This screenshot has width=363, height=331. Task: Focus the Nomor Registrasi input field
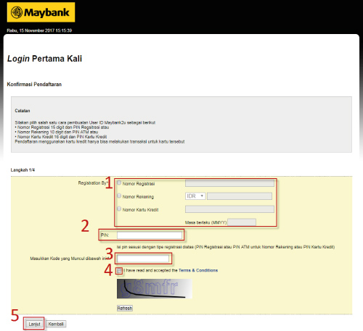229,183
